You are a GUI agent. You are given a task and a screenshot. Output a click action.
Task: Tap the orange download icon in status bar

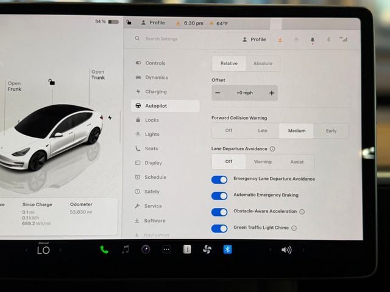pos(177,23)
